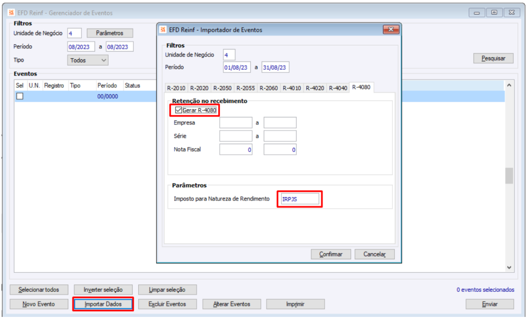Click Selecionar todos button
This screenshot has width=527, height=320.
click(39, 290)
